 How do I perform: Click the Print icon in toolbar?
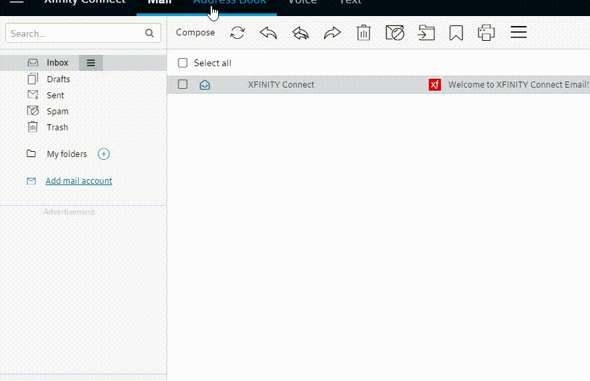point(486,33)
